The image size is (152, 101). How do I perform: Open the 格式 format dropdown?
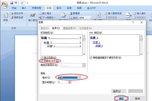coord(79,78)
